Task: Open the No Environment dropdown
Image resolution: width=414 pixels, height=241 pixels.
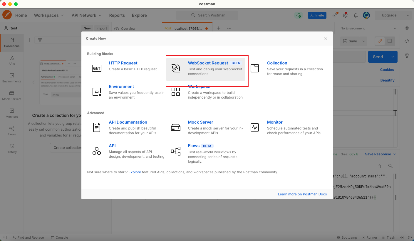Action: (x=368, y=28)
